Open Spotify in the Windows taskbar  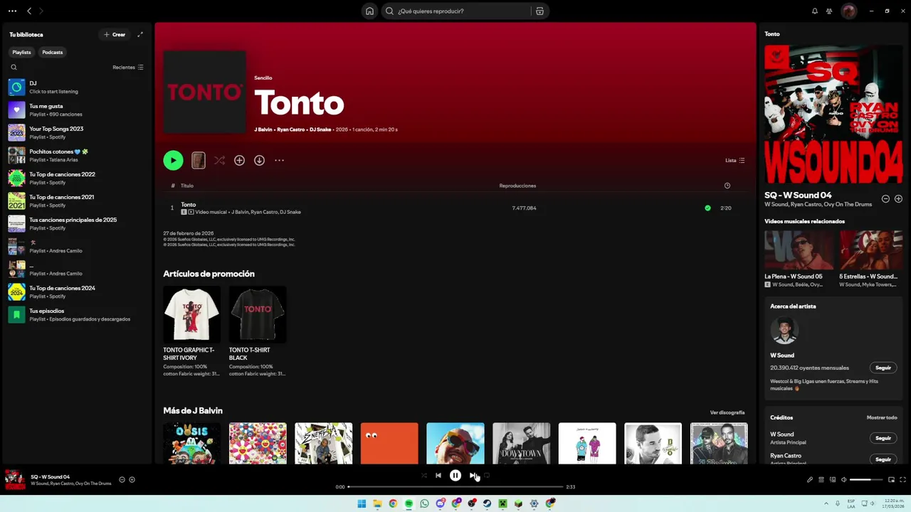coord(409,503)
